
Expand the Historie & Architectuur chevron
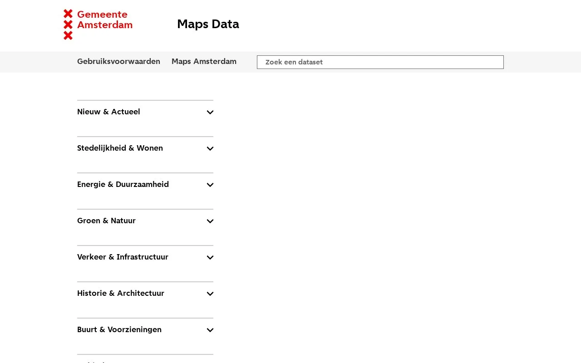point(210,294)
